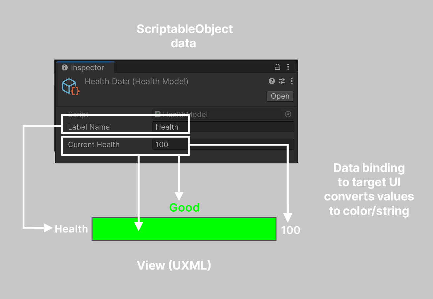Click the green health progress bar
Image resolution: width=433 pixels, height=299 pixels.
pos(184,229)
